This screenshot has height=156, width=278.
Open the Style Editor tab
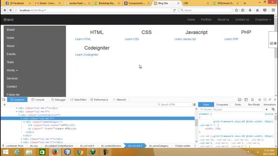79,100
